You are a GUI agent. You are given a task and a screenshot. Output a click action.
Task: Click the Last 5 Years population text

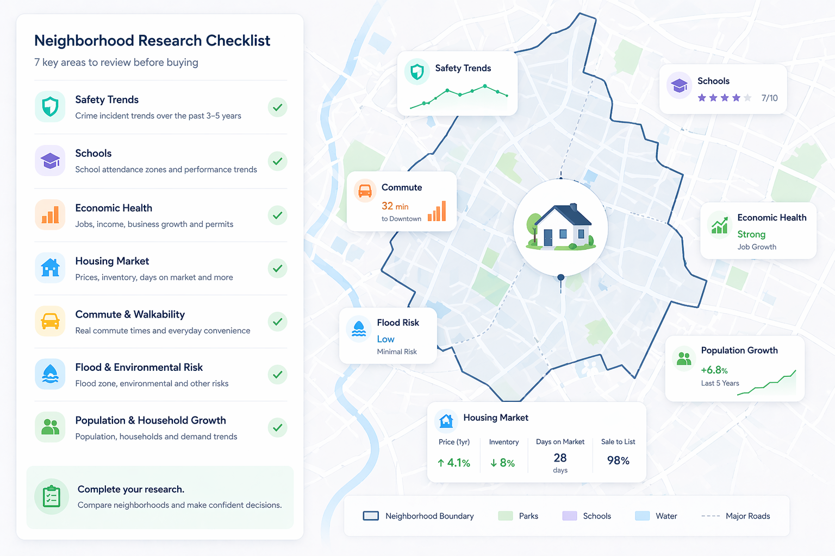pyautogui.click(x=720, y=383)
